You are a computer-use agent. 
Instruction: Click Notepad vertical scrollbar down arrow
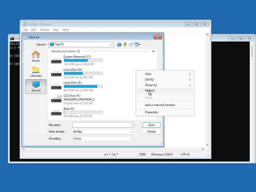coord(207,145)
